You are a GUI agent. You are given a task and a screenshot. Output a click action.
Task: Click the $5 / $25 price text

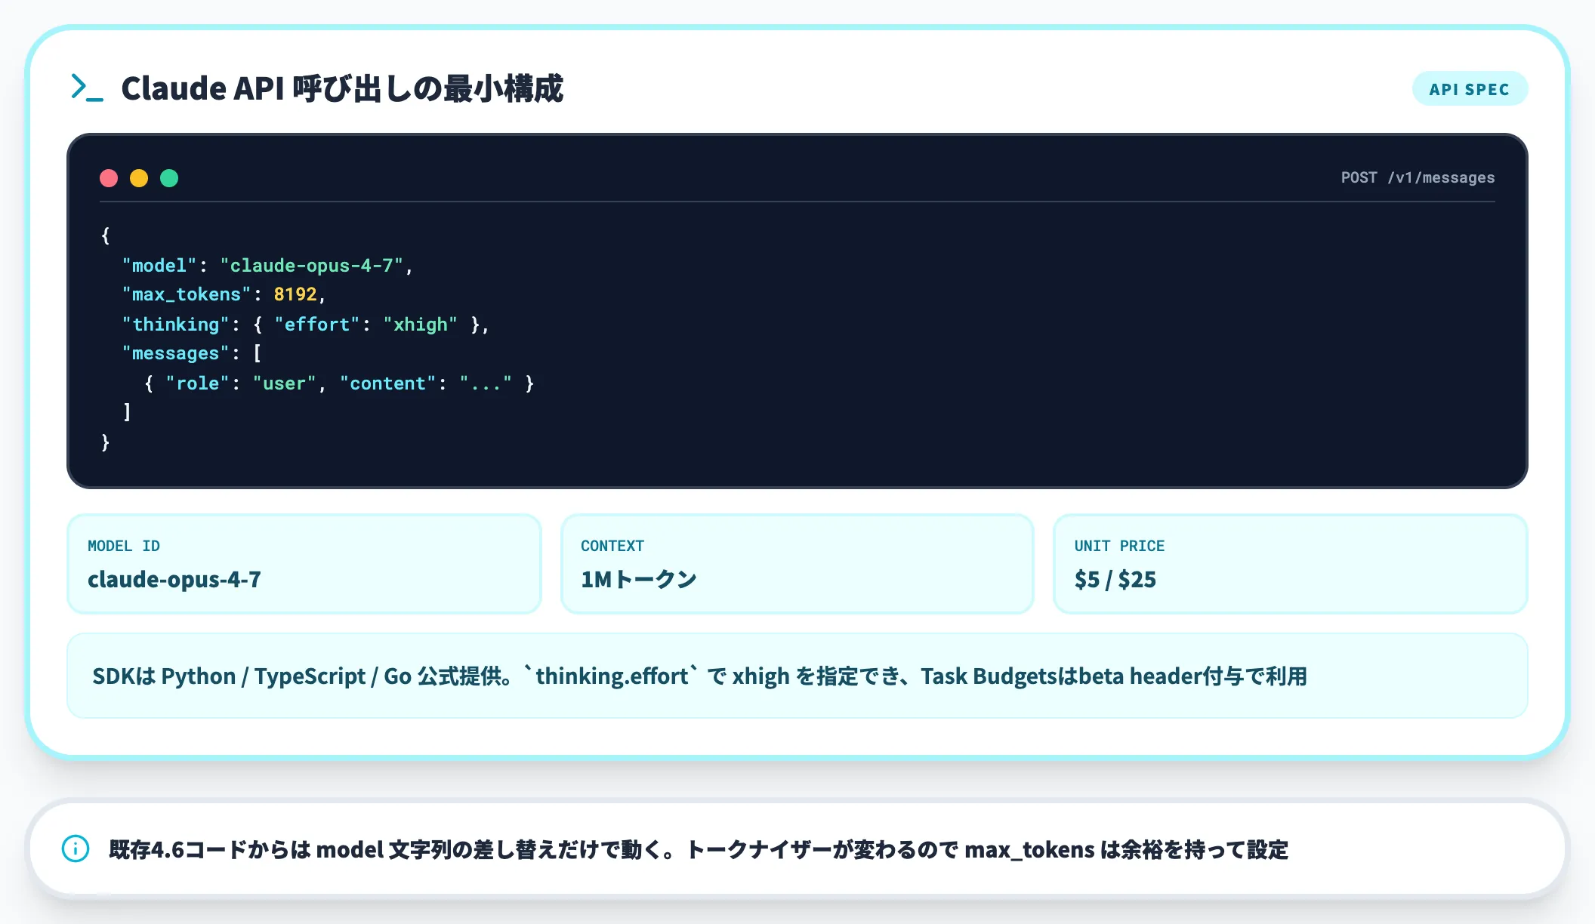tap(1115, 580)
